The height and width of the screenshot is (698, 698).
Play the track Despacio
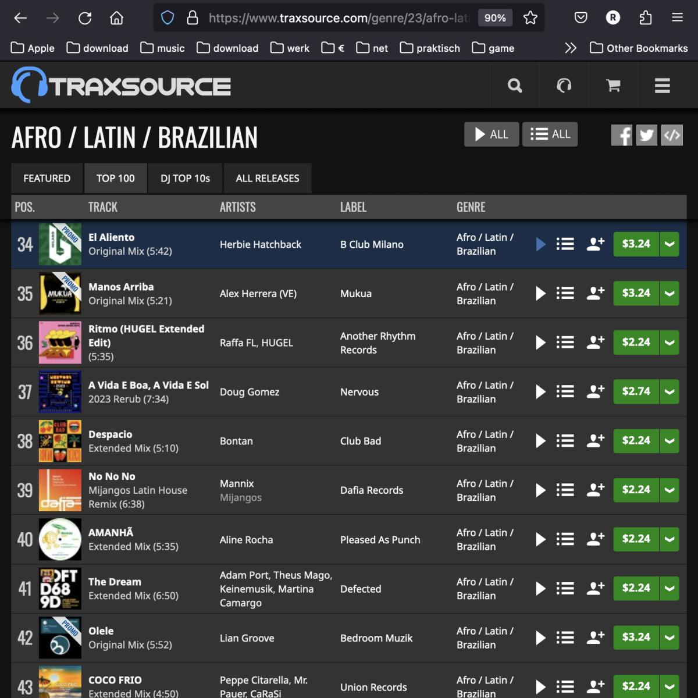[541, 441]
